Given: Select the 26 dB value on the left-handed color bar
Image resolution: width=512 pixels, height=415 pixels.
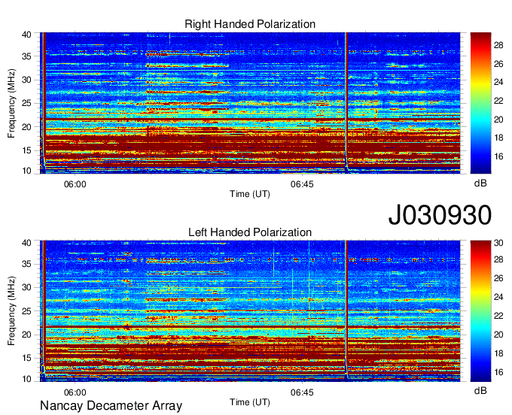Looking at the screenshot, I should [498, 278].
